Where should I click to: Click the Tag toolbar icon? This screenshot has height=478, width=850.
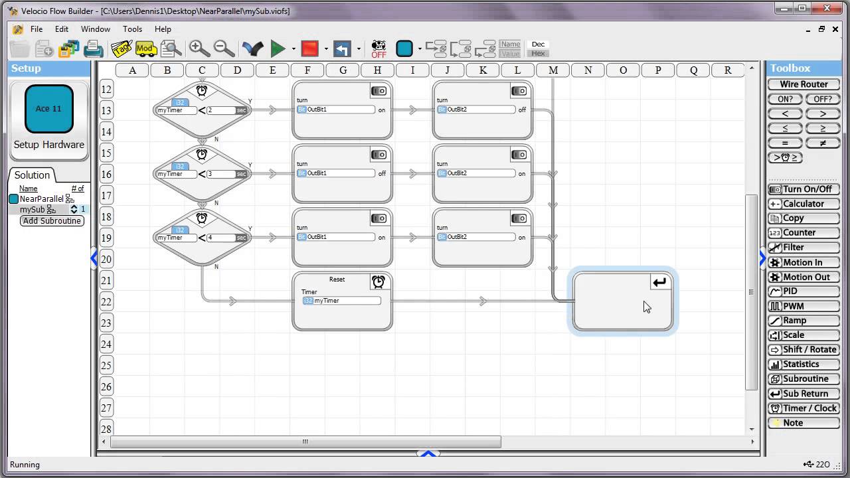[x=121, y=48]
